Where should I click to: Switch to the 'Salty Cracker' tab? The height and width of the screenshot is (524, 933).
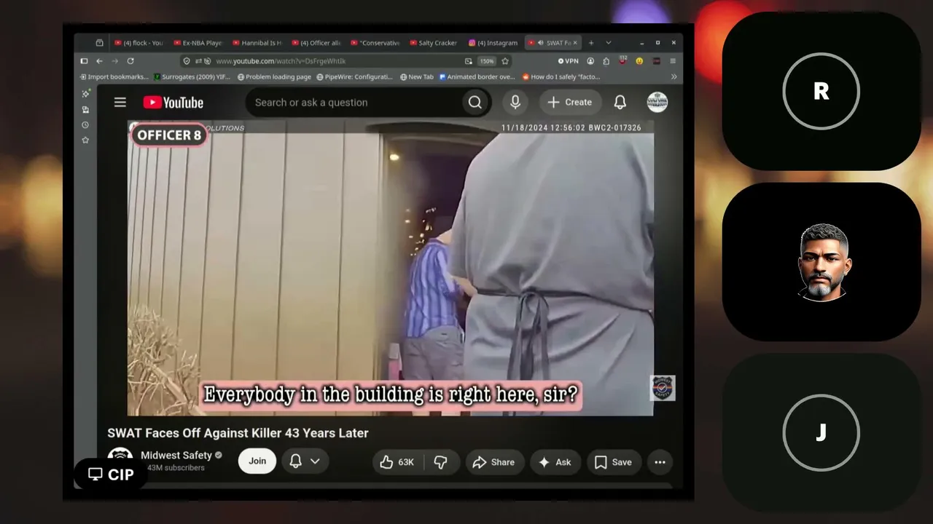pyautogui.click(x=434, y=43)
